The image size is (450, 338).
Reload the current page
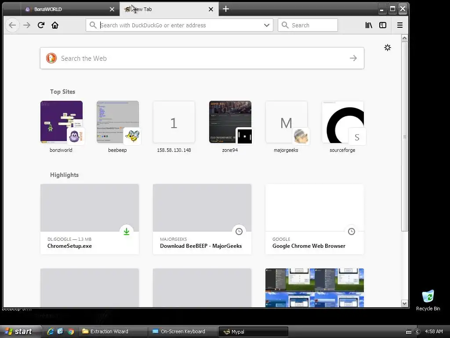tap(41, 25)
